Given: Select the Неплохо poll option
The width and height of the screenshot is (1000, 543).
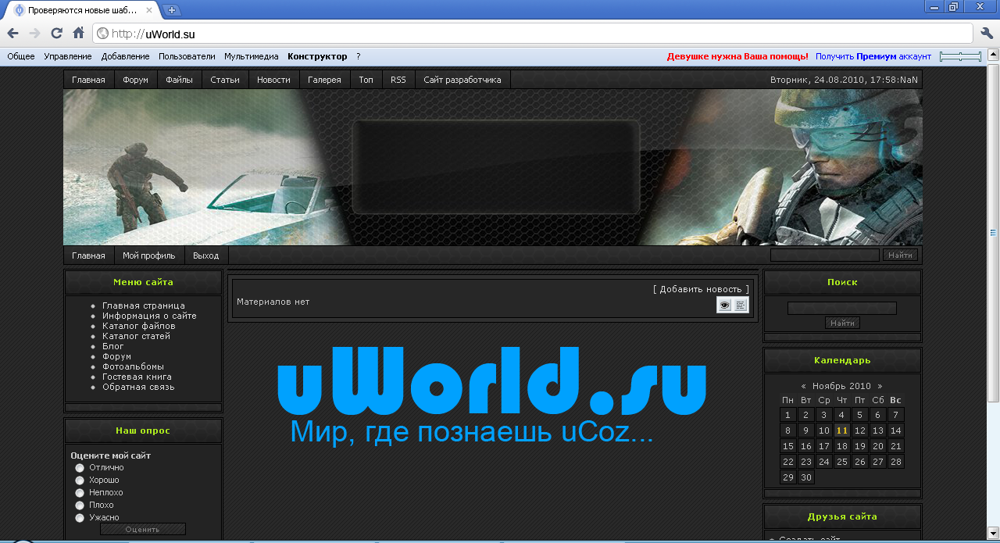Looking at the screenshot, I should click(x=80, y=493).
